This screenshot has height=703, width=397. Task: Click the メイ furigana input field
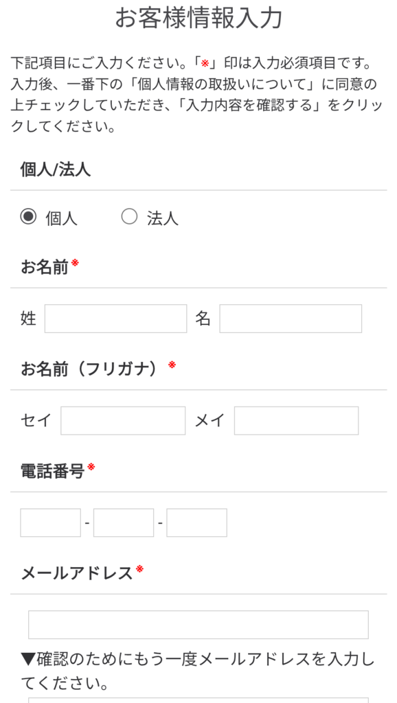297,421
